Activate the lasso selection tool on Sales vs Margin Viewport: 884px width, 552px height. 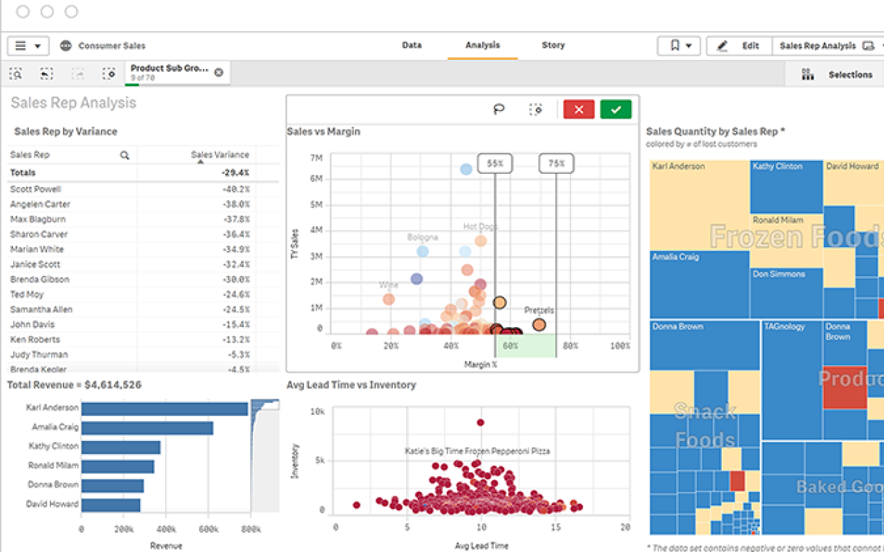499,109
